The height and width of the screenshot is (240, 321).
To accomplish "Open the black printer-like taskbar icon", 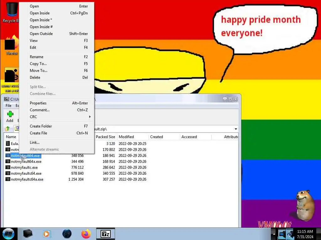I will (28, 234).
